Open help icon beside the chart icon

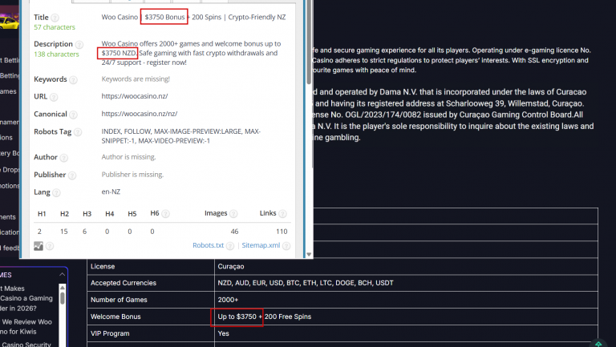tap(50, 246)
